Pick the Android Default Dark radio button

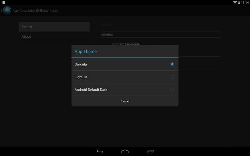coord(172,90)
